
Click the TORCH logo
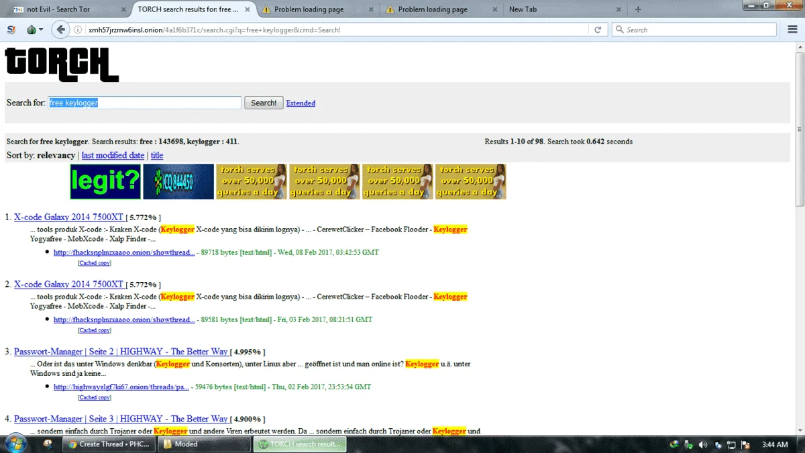(x=62, y=64)
